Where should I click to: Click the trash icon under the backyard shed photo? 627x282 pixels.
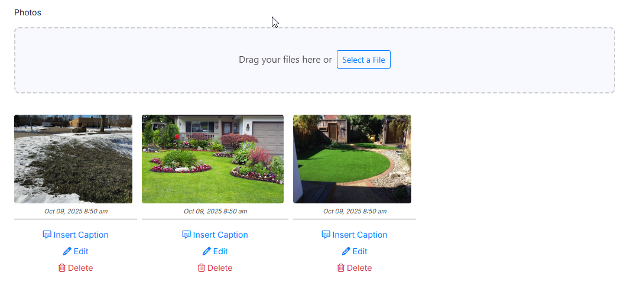[x=341, y=268]
